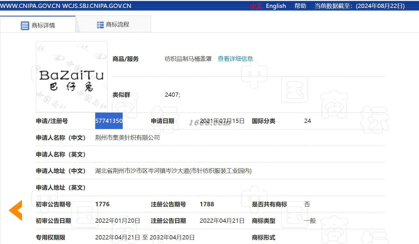Click the shared trademark value 否
This screenshot has height=244, width=419.
click(307, 204)
